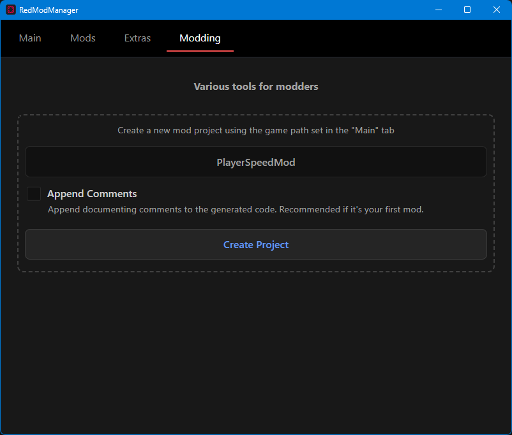Click the RedModManager title bar text
Screen dimensions: 512x435
coord(48,10)
